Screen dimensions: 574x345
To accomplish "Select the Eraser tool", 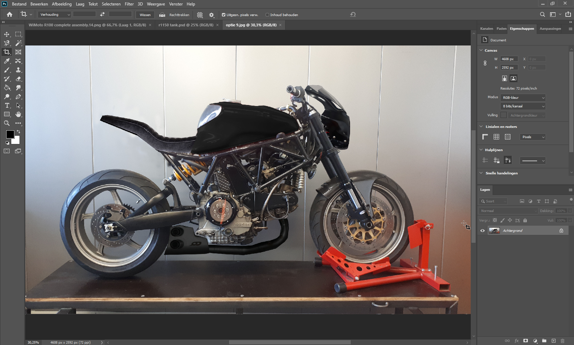I will pos(18,79).
